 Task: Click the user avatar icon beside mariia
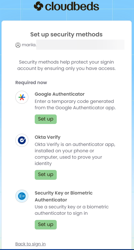18,45
